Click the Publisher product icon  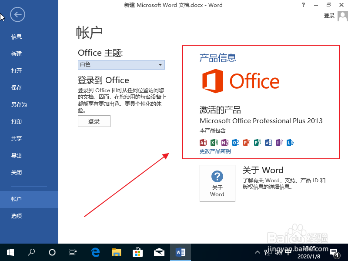coord(258,143)
